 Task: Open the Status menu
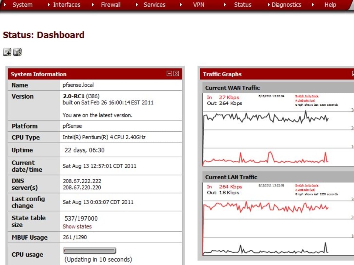[243, 5]
